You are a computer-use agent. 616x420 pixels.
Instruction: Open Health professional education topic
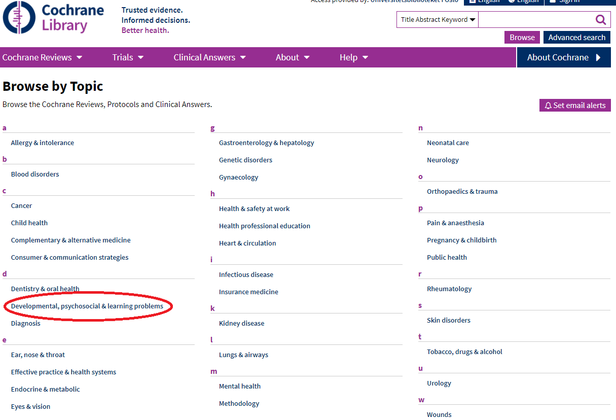click(x=265, y=226)
